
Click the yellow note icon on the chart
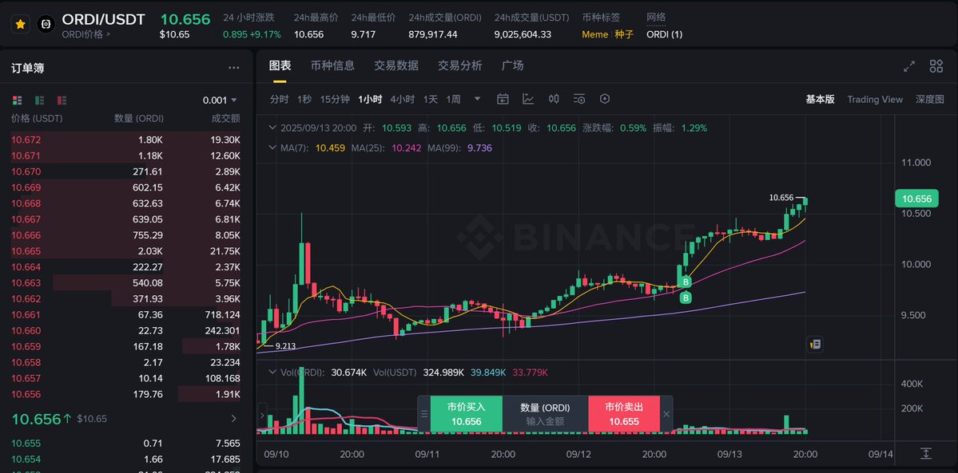(x=815, y=345)
